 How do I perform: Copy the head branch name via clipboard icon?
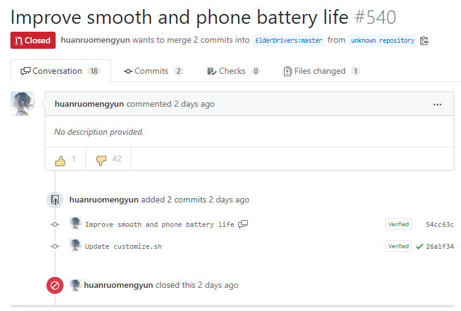coord(424,40)
